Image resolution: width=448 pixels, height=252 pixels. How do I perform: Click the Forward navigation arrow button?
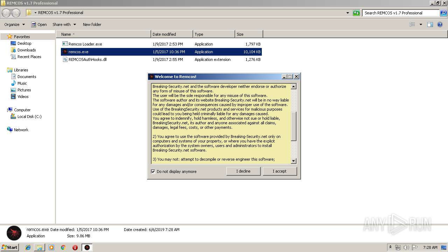pos(16,13)
